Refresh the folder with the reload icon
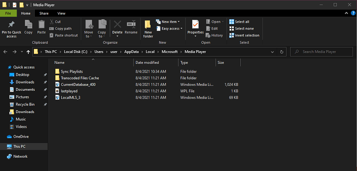The image size is (357, 171). point(281,52)
